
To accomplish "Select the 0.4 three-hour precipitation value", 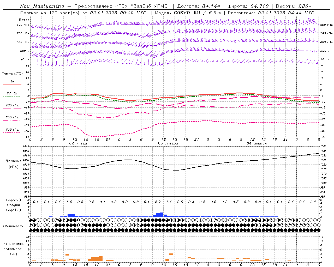I will coord(191,202).
